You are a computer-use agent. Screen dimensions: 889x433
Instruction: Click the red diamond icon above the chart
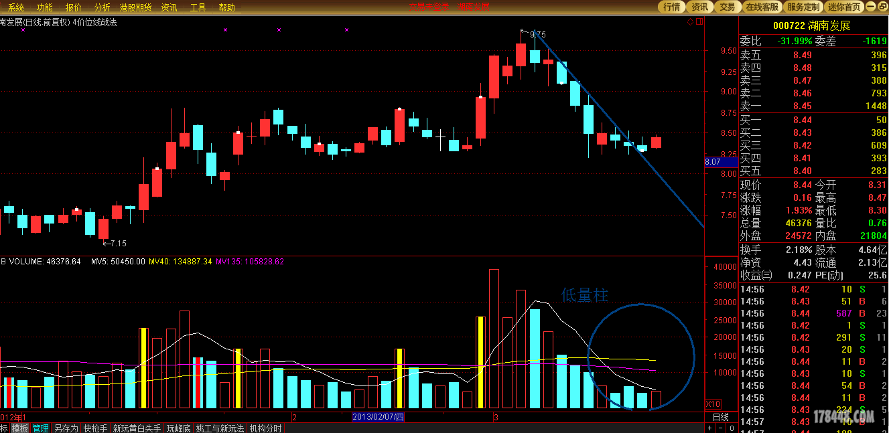click(x=690, y=21)
